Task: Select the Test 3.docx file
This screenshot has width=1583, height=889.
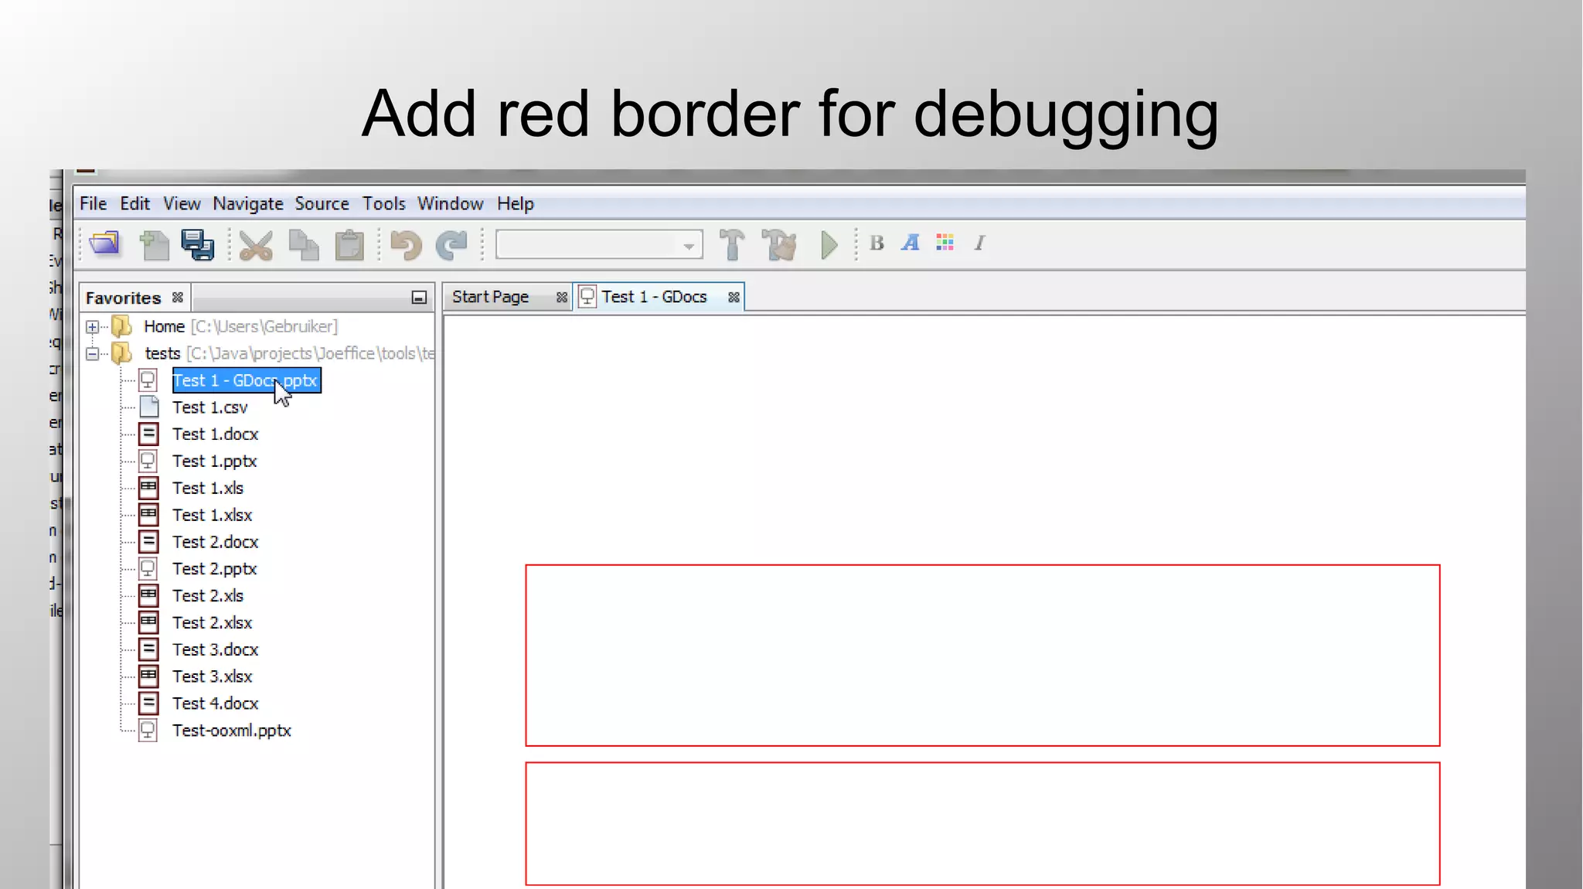Action: (x=215, y=649)
